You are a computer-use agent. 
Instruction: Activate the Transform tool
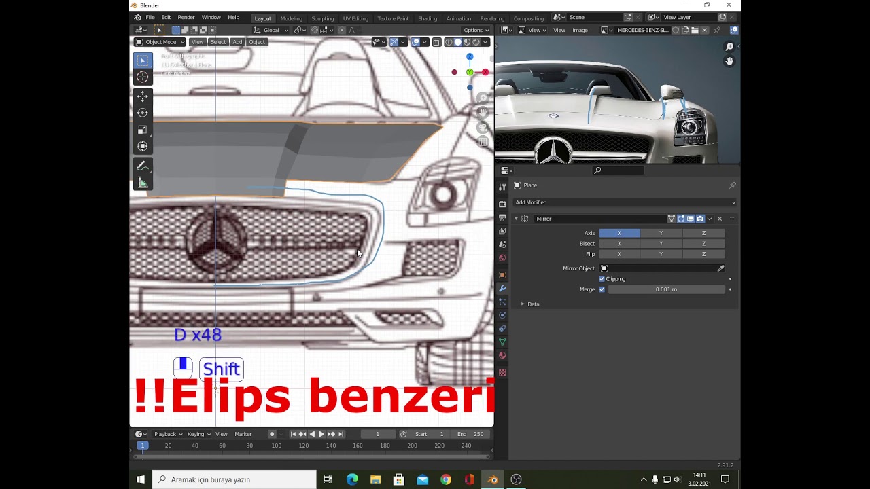(x=143, y=146)
